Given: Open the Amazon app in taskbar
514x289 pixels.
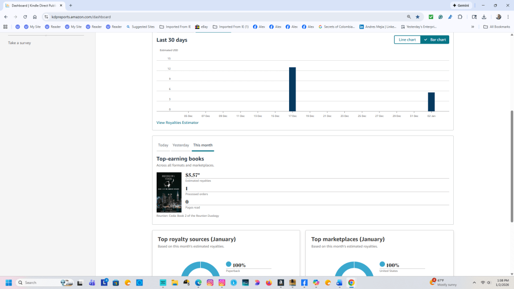Looking at the screenshot, I should coord(281,282).
